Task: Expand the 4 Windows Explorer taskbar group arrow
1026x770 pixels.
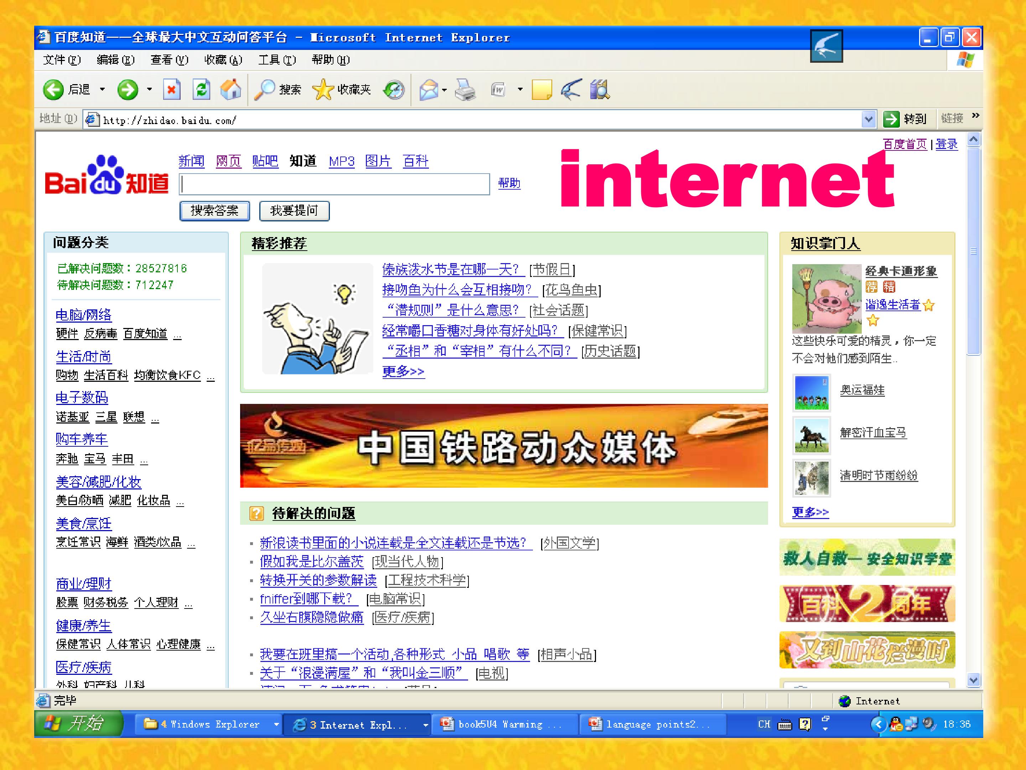Action: (276, 724)
